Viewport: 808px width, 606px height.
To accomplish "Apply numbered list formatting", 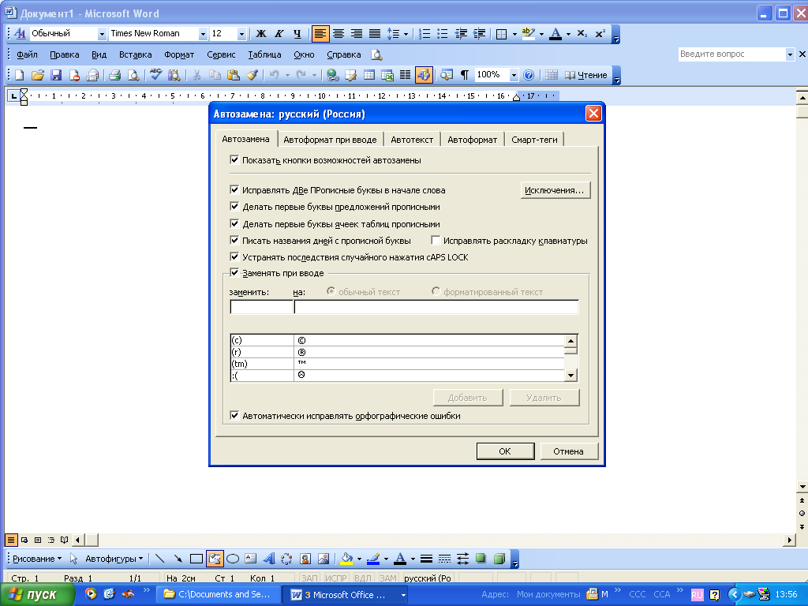I will 425,34.
